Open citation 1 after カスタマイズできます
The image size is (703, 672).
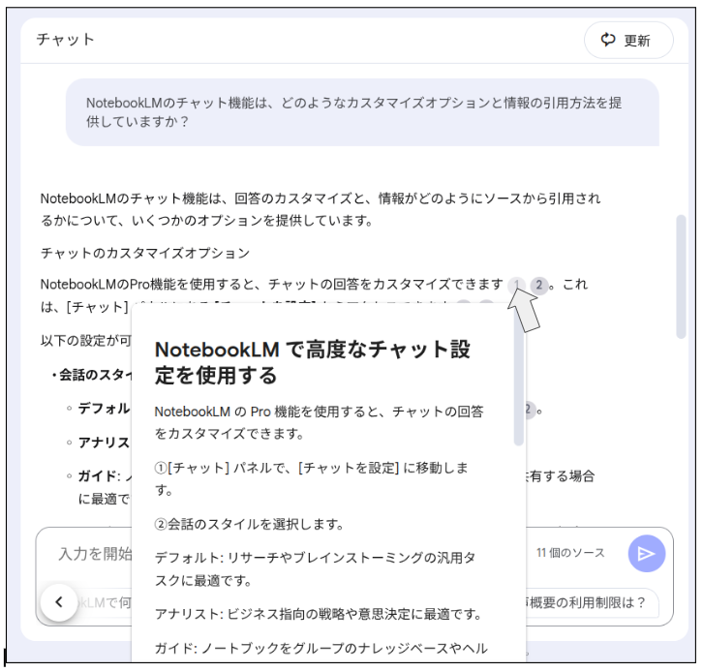tap(516, 285)
